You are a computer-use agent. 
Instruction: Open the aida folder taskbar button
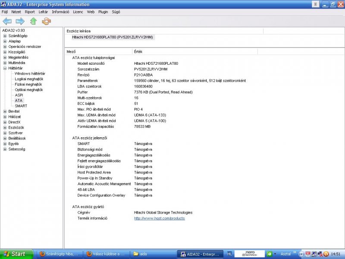pos(153,254)
